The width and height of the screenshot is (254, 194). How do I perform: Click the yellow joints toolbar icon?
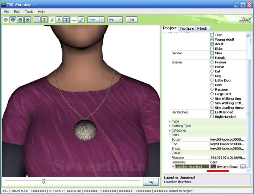click(x=45, y=20)
